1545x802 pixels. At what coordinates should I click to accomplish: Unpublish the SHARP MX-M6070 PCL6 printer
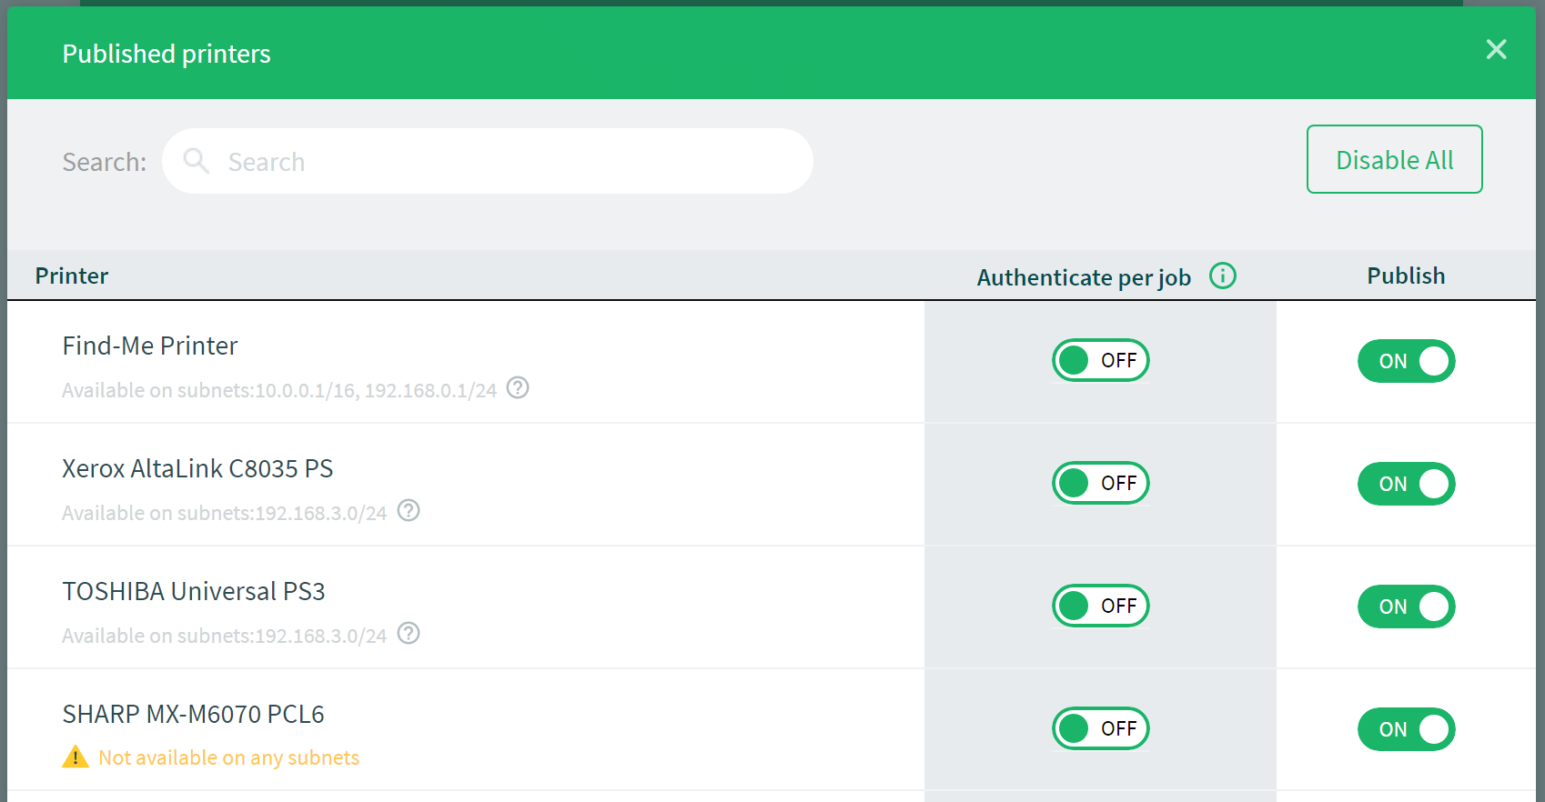pyautogui.click(x=1407, y=729)
